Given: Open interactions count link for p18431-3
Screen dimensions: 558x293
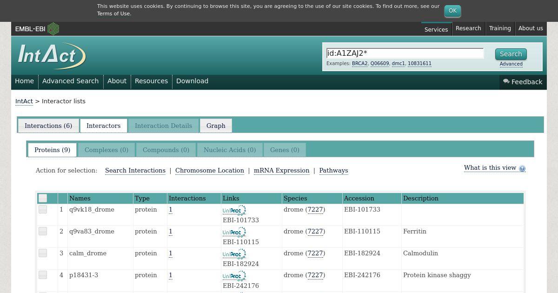Looking at the screenshot, I should tap(171, 275).
